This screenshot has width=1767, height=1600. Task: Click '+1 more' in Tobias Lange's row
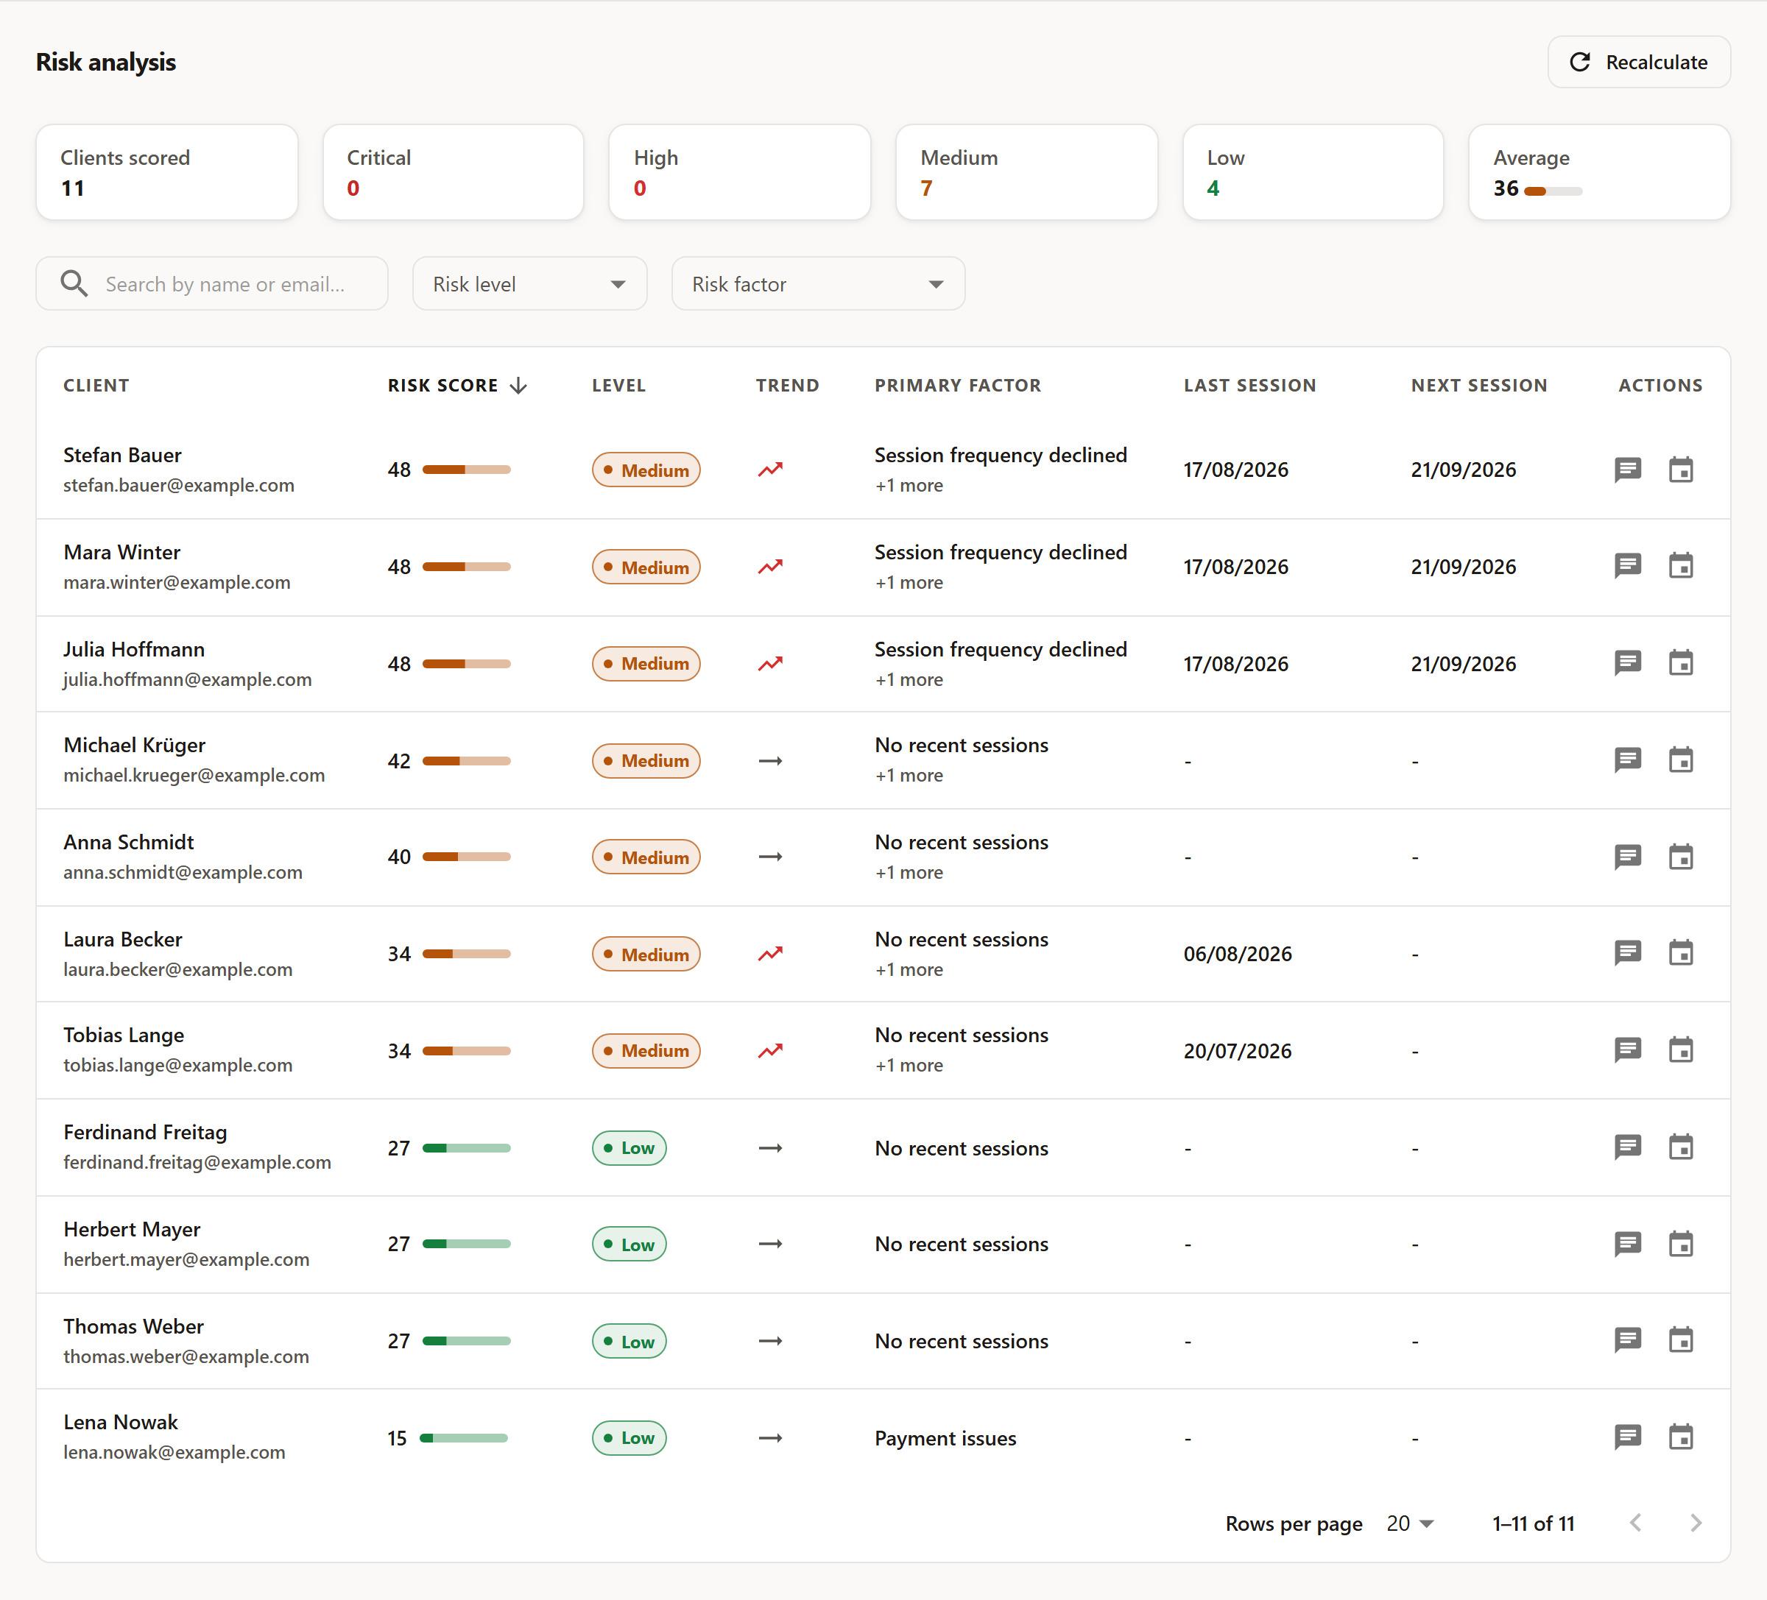point(909,1066)
